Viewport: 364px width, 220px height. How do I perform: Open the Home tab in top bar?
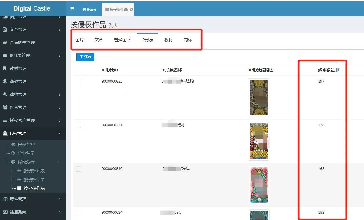(x=89, y=9)
